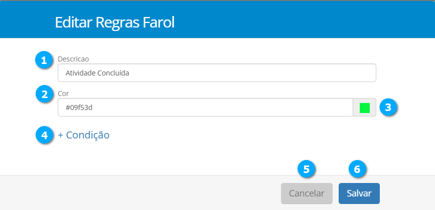Click the plus sign before Condição
This screenshot has width=435, height=210.
tap(61, 135)
